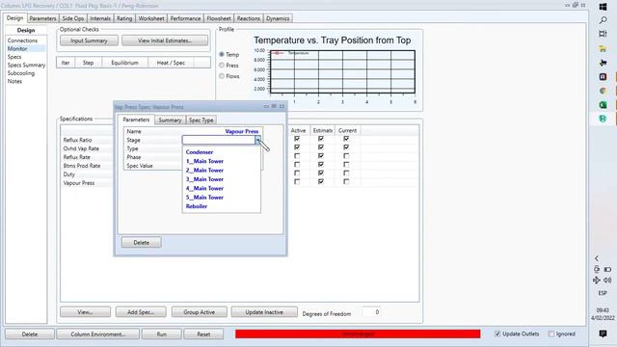Enable Active checkbox for Vapour Press
617x347 pixels.
297,182
